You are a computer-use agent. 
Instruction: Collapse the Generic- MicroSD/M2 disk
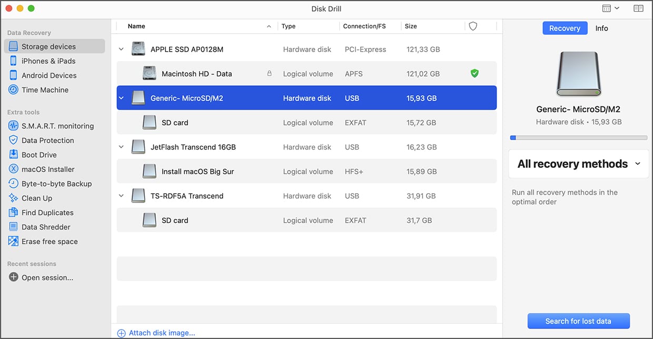[121, 98]
